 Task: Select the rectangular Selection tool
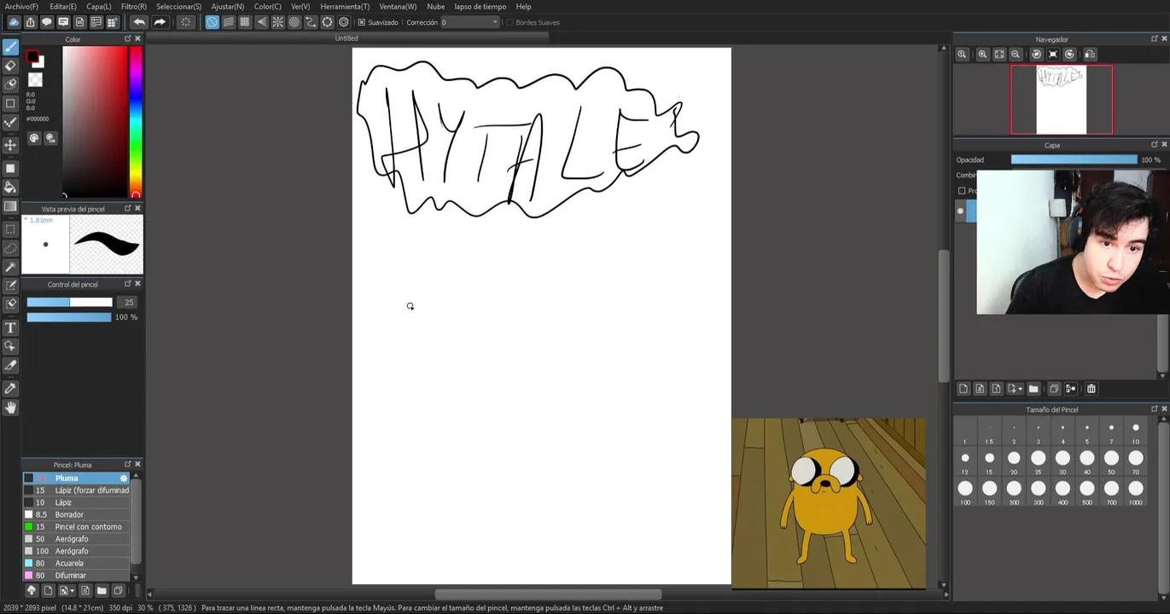pos(10,229)
